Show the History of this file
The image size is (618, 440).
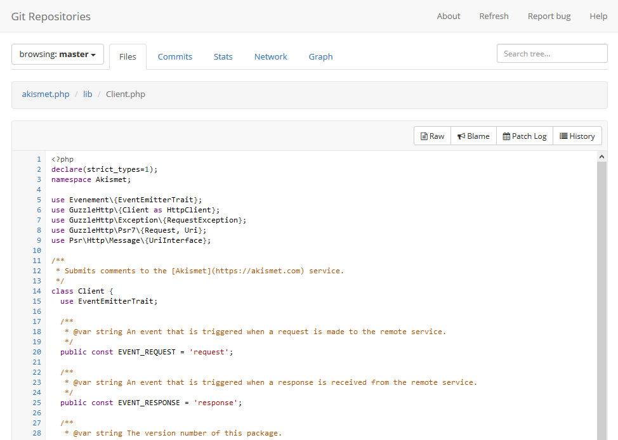(577, 135)
